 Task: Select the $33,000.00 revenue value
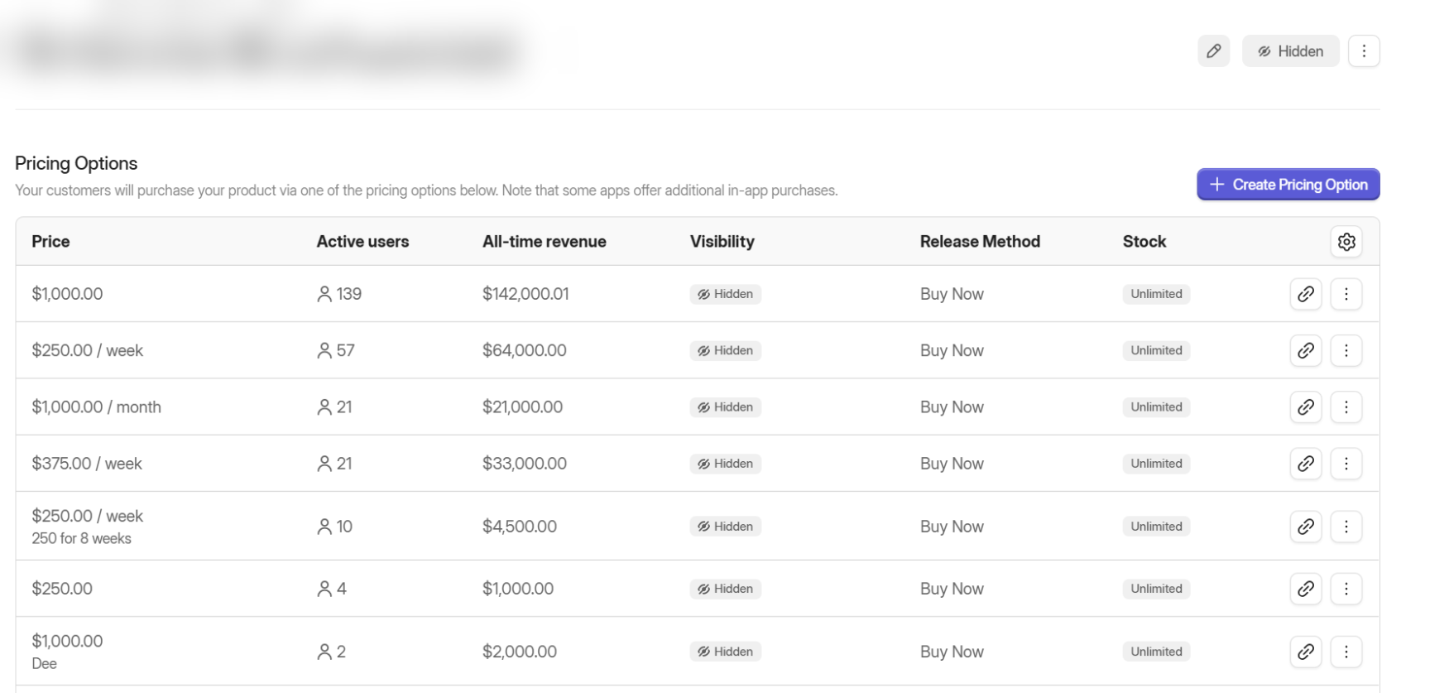[x=525, y=464]
